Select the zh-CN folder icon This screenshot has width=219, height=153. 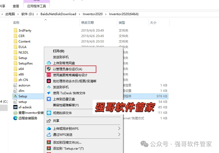15,80
